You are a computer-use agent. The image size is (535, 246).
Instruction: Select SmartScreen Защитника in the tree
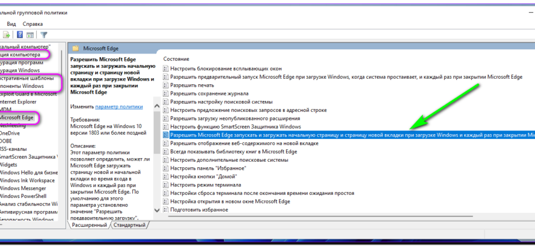[x=29, y=157]
